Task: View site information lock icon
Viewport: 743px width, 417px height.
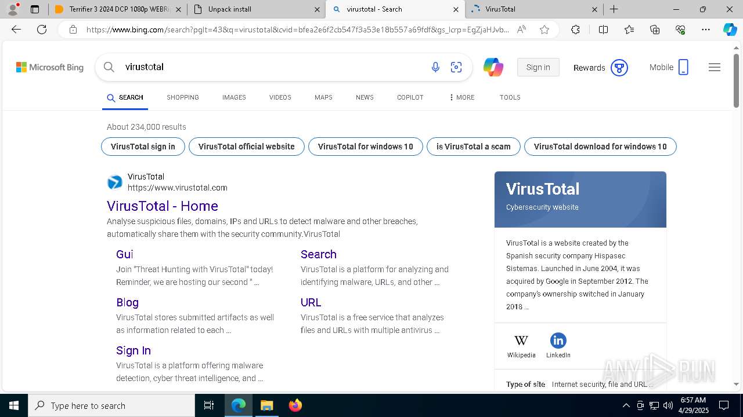Action: click(73, 30)
